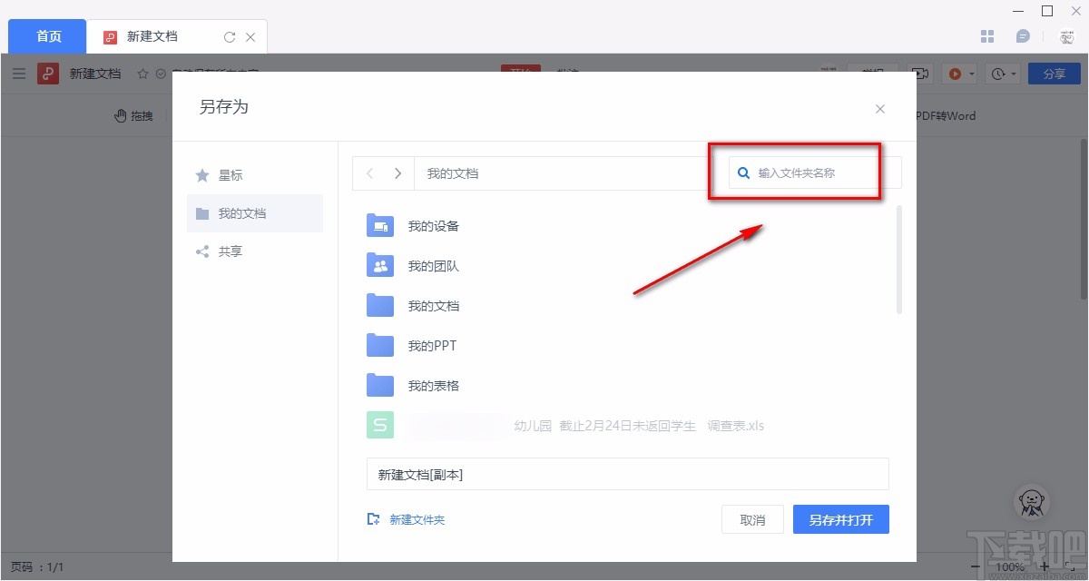This screenshot has height=581, width=1089.
Task: Select 星标 in the sidebar
Action: 230,175
